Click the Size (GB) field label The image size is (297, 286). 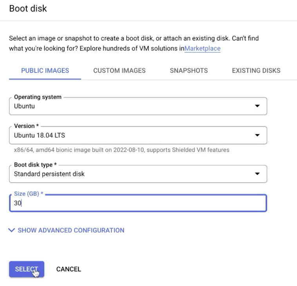click(x=29, y=194)
